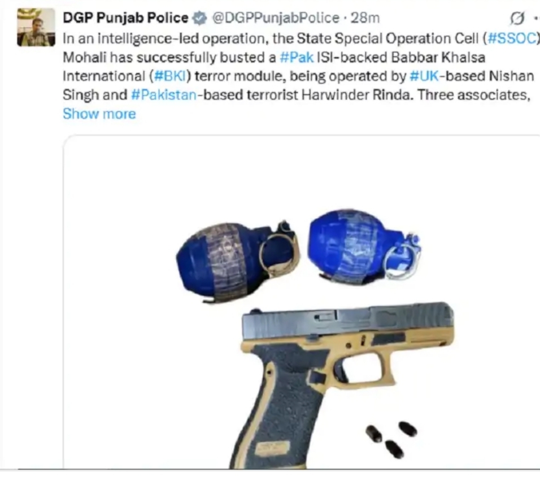This screenshot has height=477, width=540.
Task: Click the left blue grenade in photo
Action: pos(238,262)
